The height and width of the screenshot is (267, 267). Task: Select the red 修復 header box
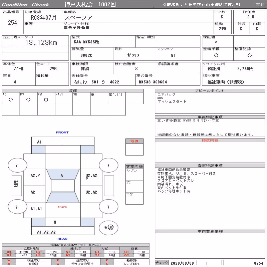pyautogui.click(x=135, y=141)
